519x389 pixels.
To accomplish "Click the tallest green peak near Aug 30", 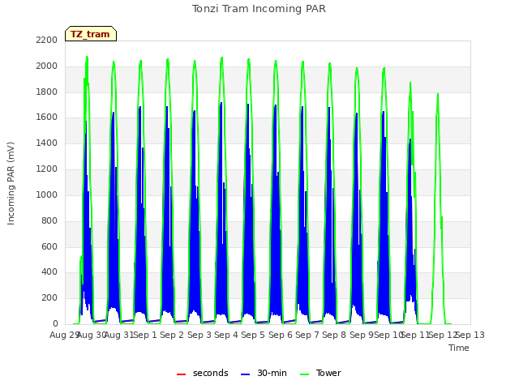I will tap(87, 58).
